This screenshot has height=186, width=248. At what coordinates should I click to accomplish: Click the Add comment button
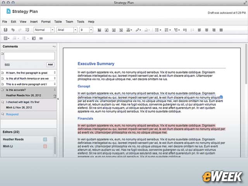50,65
